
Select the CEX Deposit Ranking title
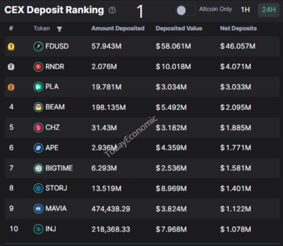[x=54, y=10]
